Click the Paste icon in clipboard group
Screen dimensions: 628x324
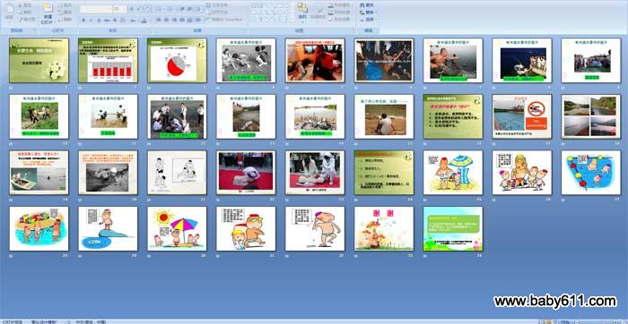pyautogui.click(x=10, y=13)
